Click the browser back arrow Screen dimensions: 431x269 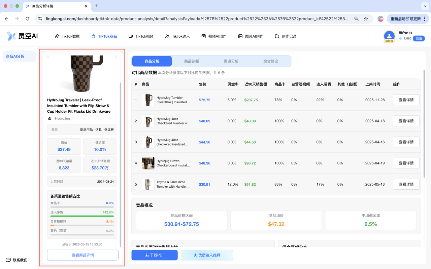click(6, 19)
